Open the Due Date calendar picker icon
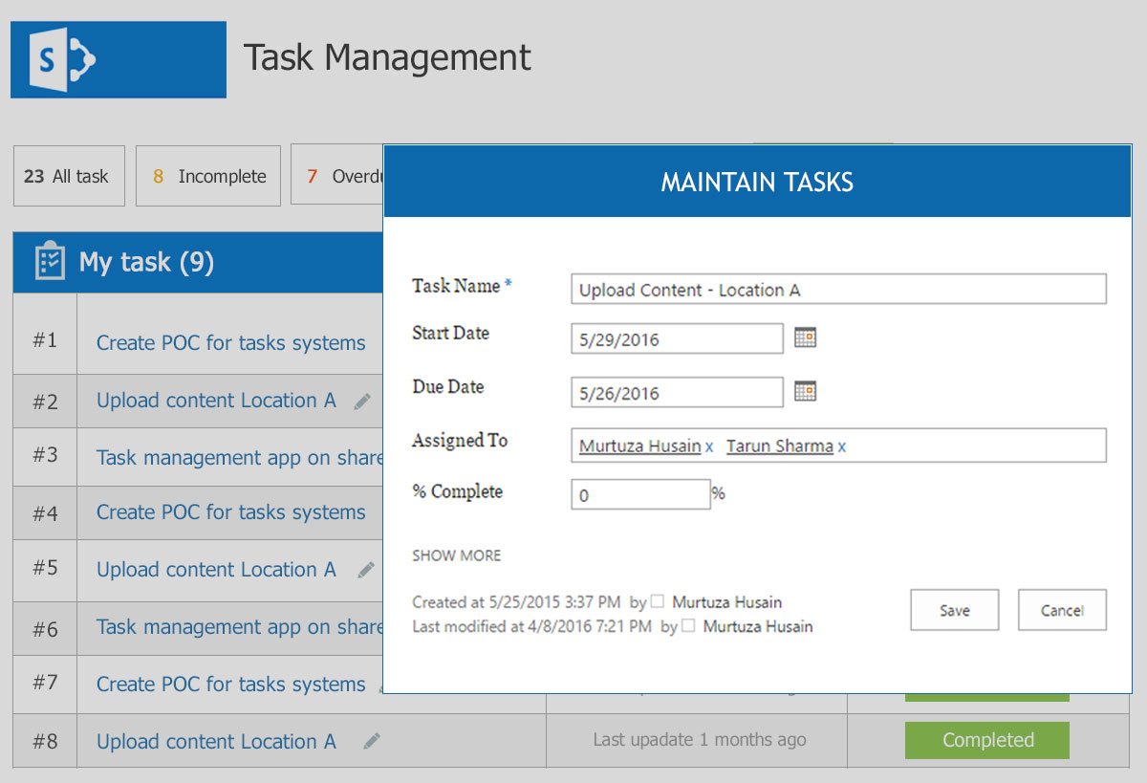The width and height of the screenshot is (1147, 783). 805,391
